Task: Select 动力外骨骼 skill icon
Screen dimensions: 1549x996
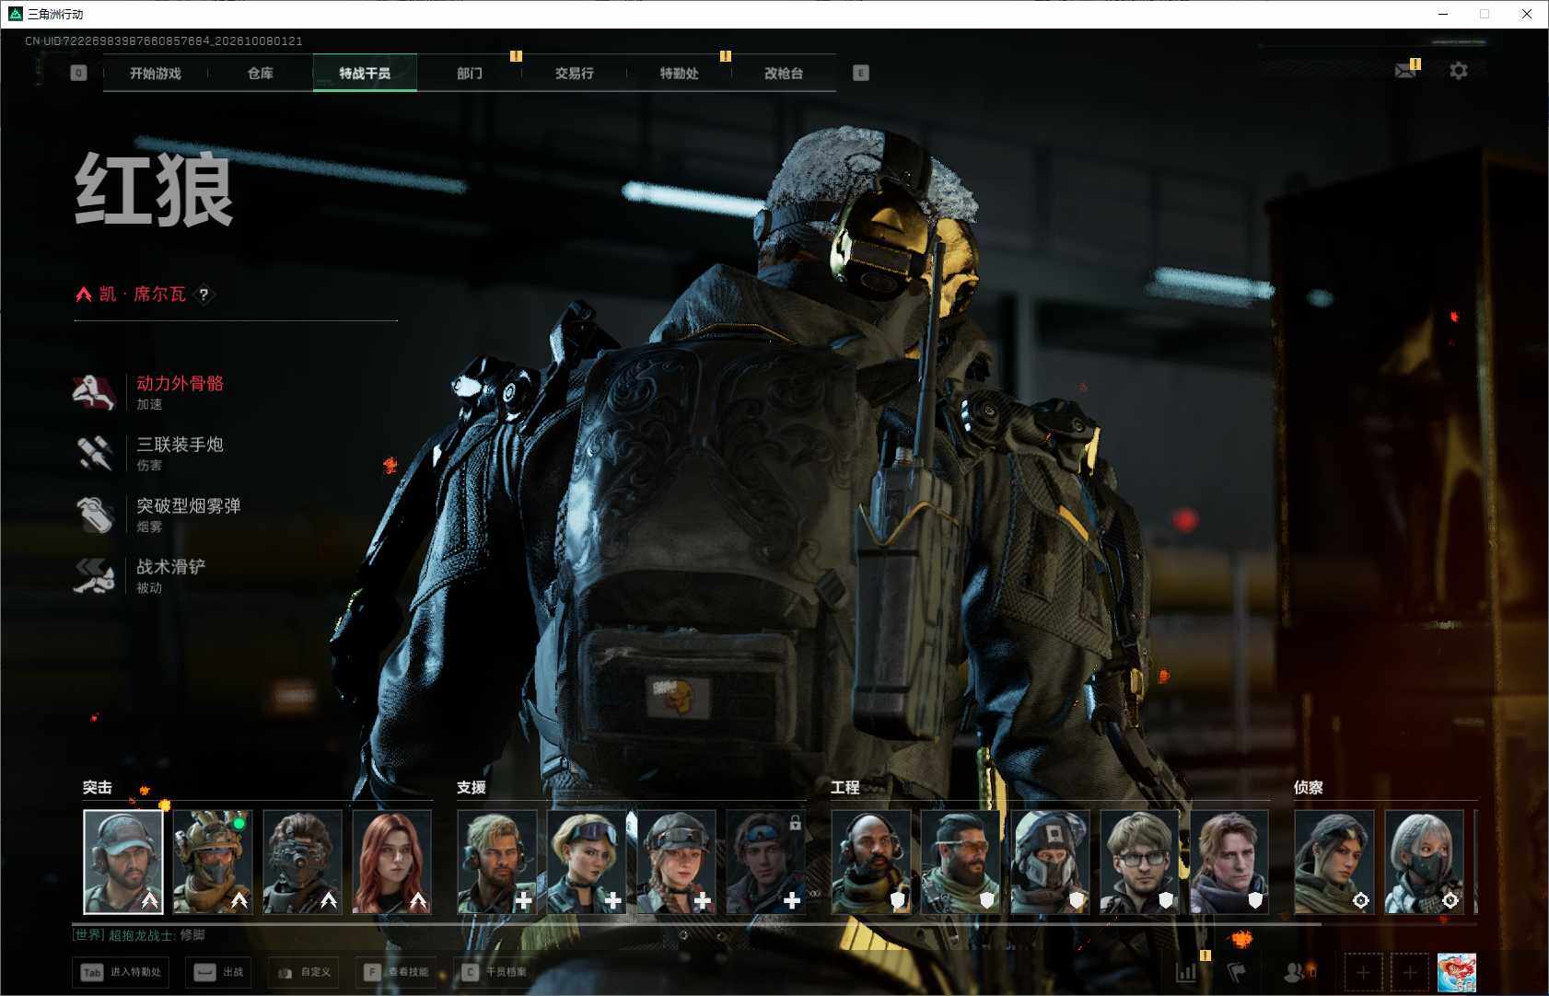Action: 94,392
